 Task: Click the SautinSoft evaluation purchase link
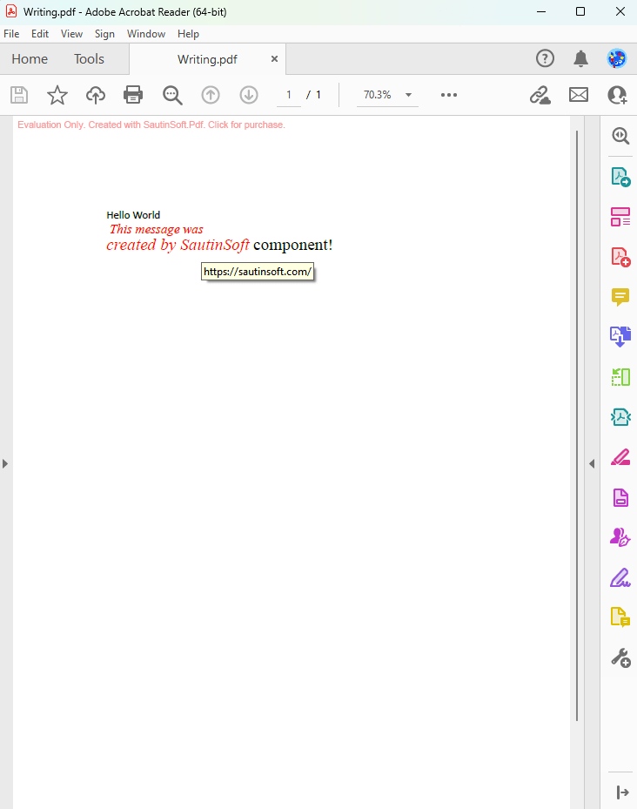tap(151, 125)
